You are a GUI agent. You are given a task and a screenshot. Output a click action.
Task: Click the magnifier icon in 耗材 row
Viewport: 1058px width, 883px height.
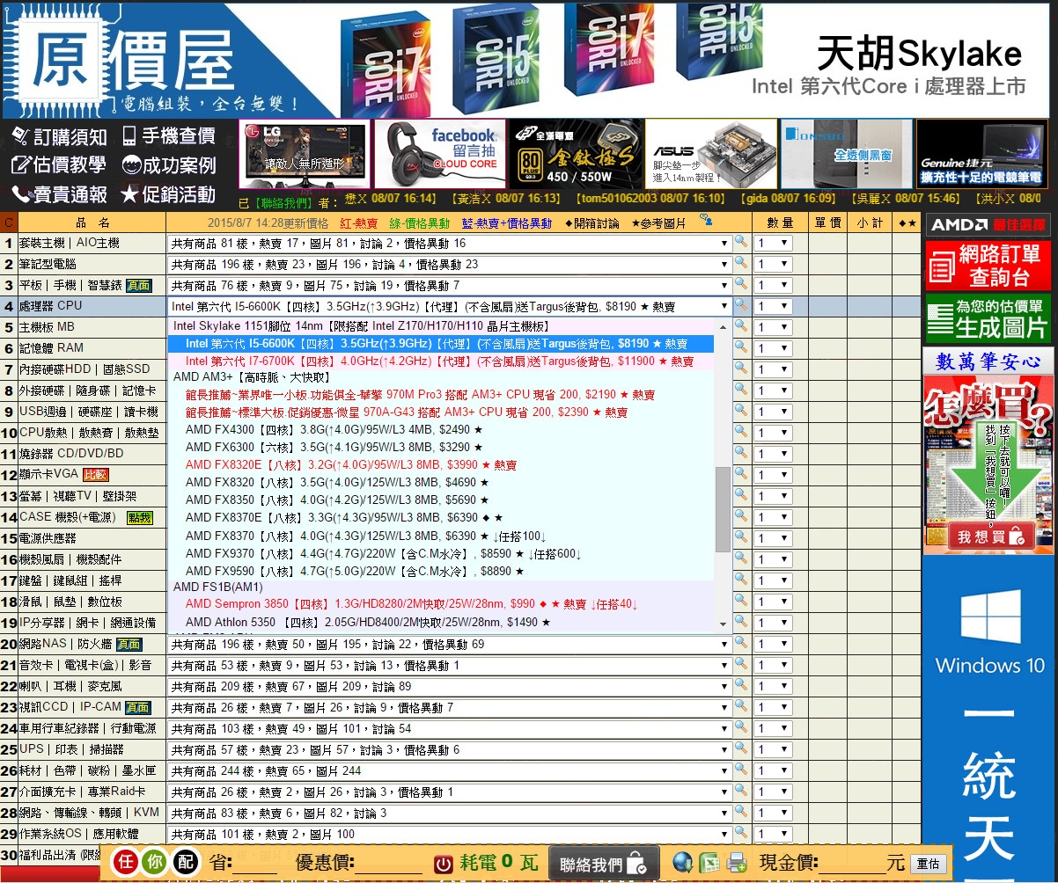(741, 770)
